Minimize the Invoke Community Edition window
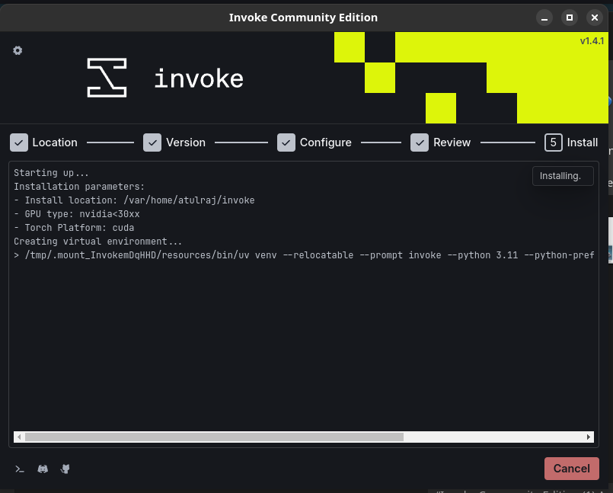This screenshot has width=613, height=493. pos(544,18)
